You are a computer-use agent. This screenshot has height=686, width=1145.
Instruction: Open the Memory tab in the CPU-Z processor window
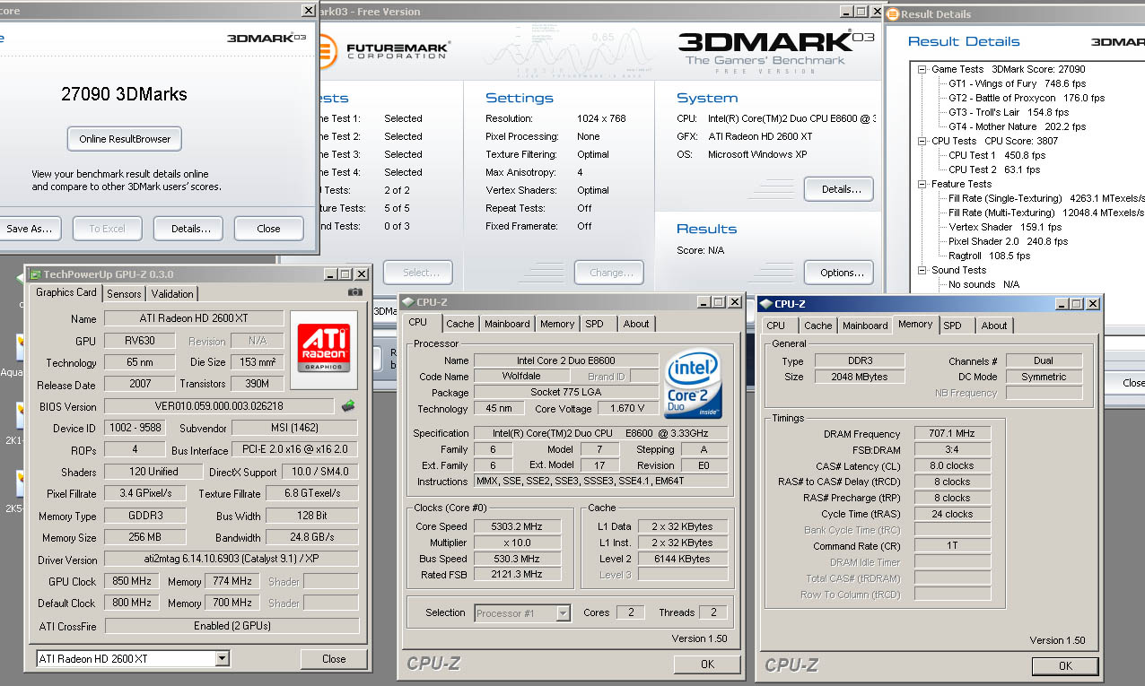coord(557,324)
